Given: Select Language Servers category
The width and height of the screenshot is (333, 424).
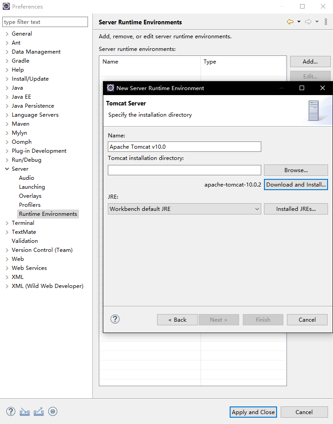Looking at the screenshot, I should (35, 114).
